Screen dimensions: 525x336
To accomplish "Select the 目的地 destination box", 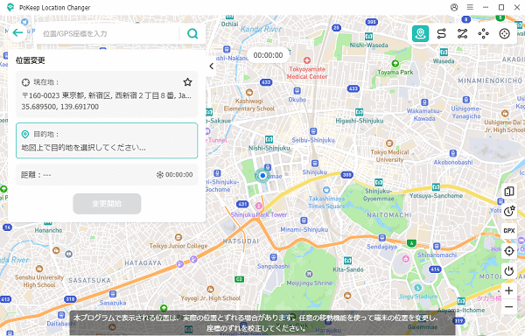I will pos(107,141).
